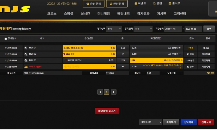Click red up arrow beside 바르타 포즈난
The image size is (217, 130).
[66, 60]
